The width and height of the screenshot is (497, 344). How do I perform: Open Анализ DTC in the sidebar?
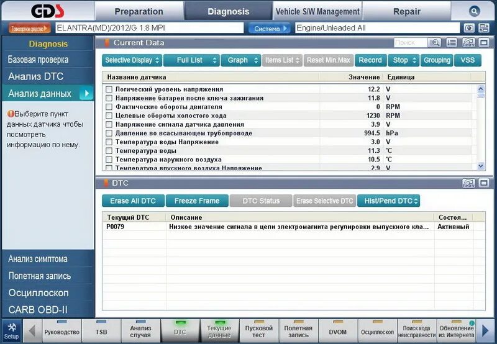pos(48,76)
